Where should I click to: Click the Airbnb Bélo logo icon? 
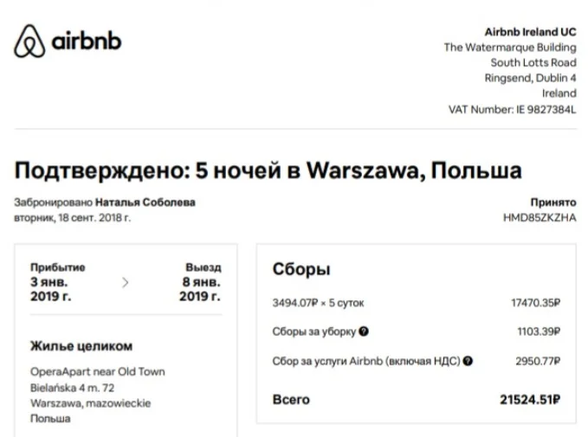click(x=29, y=42)
